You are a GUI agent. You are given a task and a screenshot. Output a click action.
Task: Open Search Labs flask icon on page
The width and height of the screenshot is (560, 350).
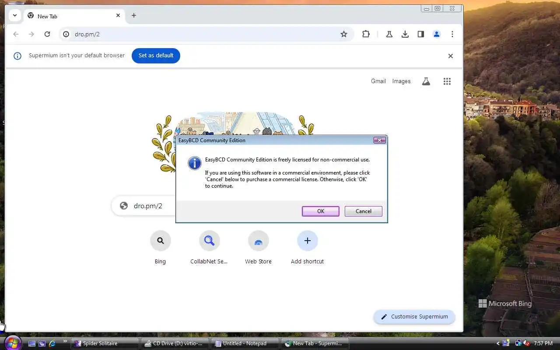426,81
